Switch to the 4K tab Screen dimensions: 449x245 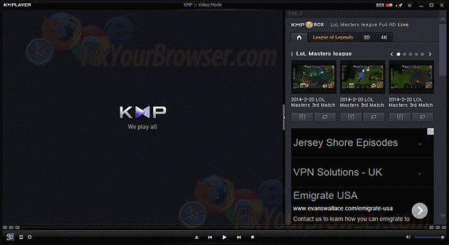[384, 37]
